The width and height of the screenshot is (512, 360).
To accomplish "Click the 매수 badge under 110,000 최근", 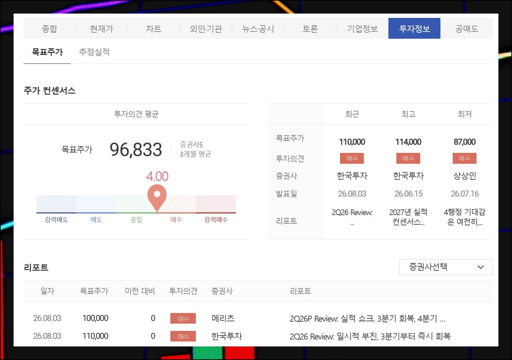I will 352,158.
